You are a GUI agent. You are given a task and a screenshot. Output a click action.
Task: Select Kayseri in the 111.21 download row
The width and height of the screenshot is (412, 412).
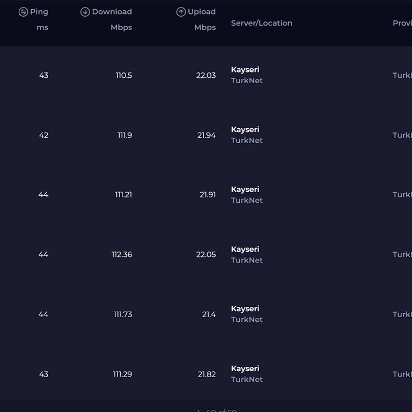245,189
